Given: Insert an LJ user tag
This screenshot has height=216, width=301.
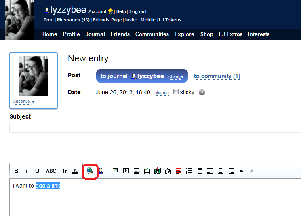Looking at the screenshot, I should tap(101, 171).
